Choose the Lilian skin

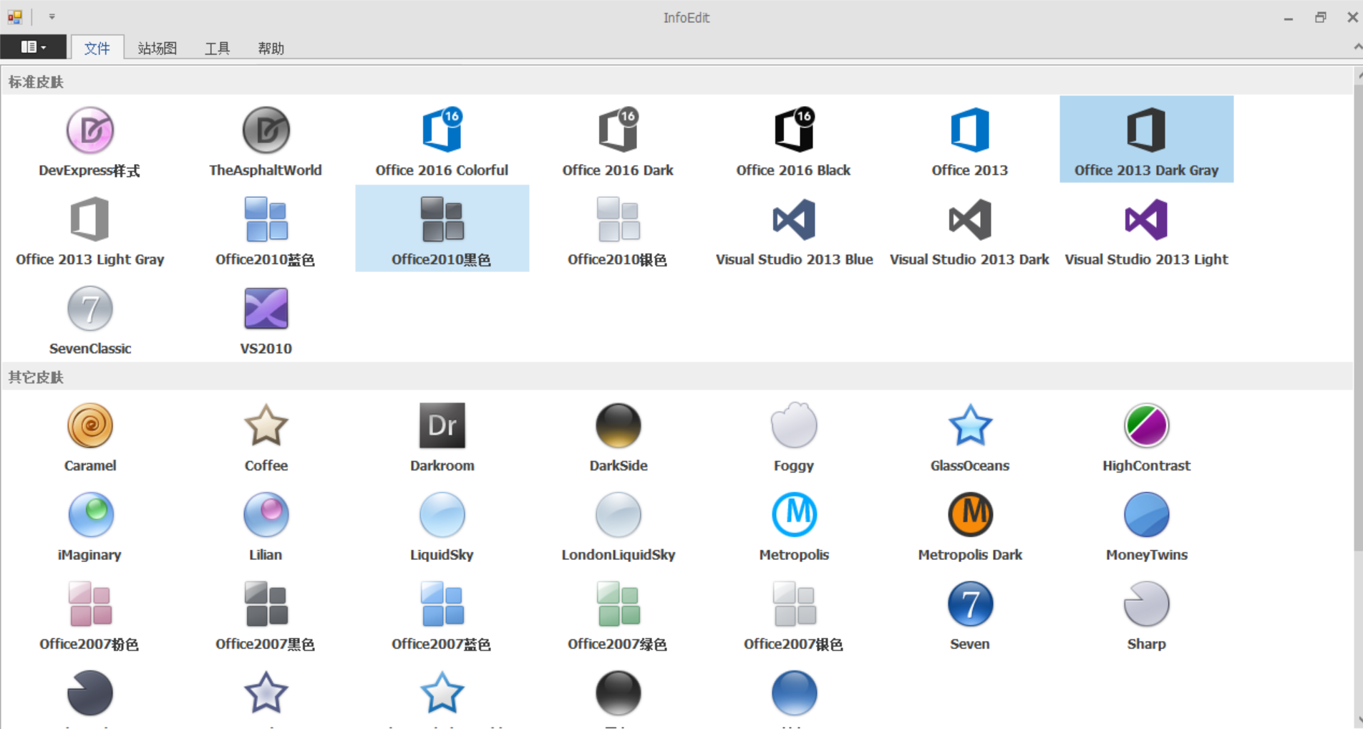[266, 525]
